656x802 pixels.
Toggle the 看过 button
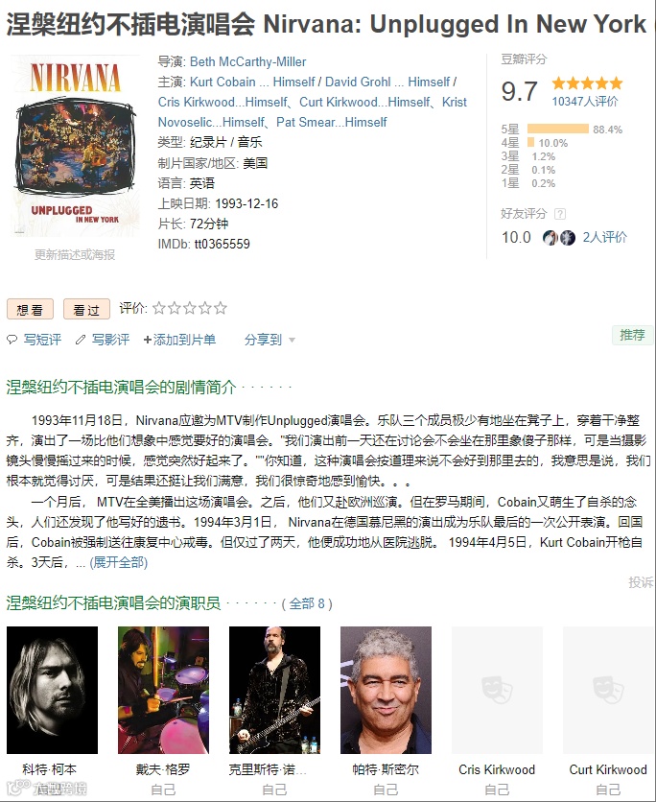point(86,310)
